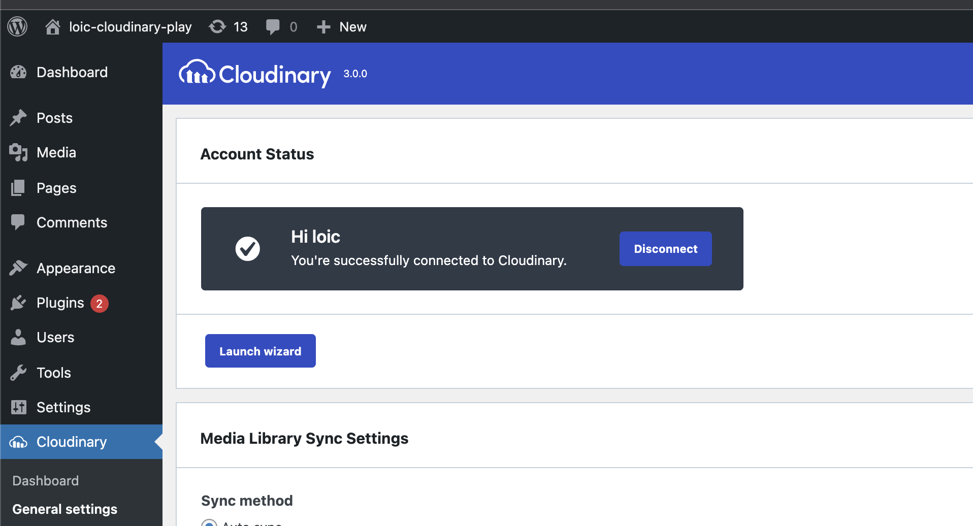Screen dimensions: 973x526
Task: Select the Auto sync radio button
Action: pos(209,523)
